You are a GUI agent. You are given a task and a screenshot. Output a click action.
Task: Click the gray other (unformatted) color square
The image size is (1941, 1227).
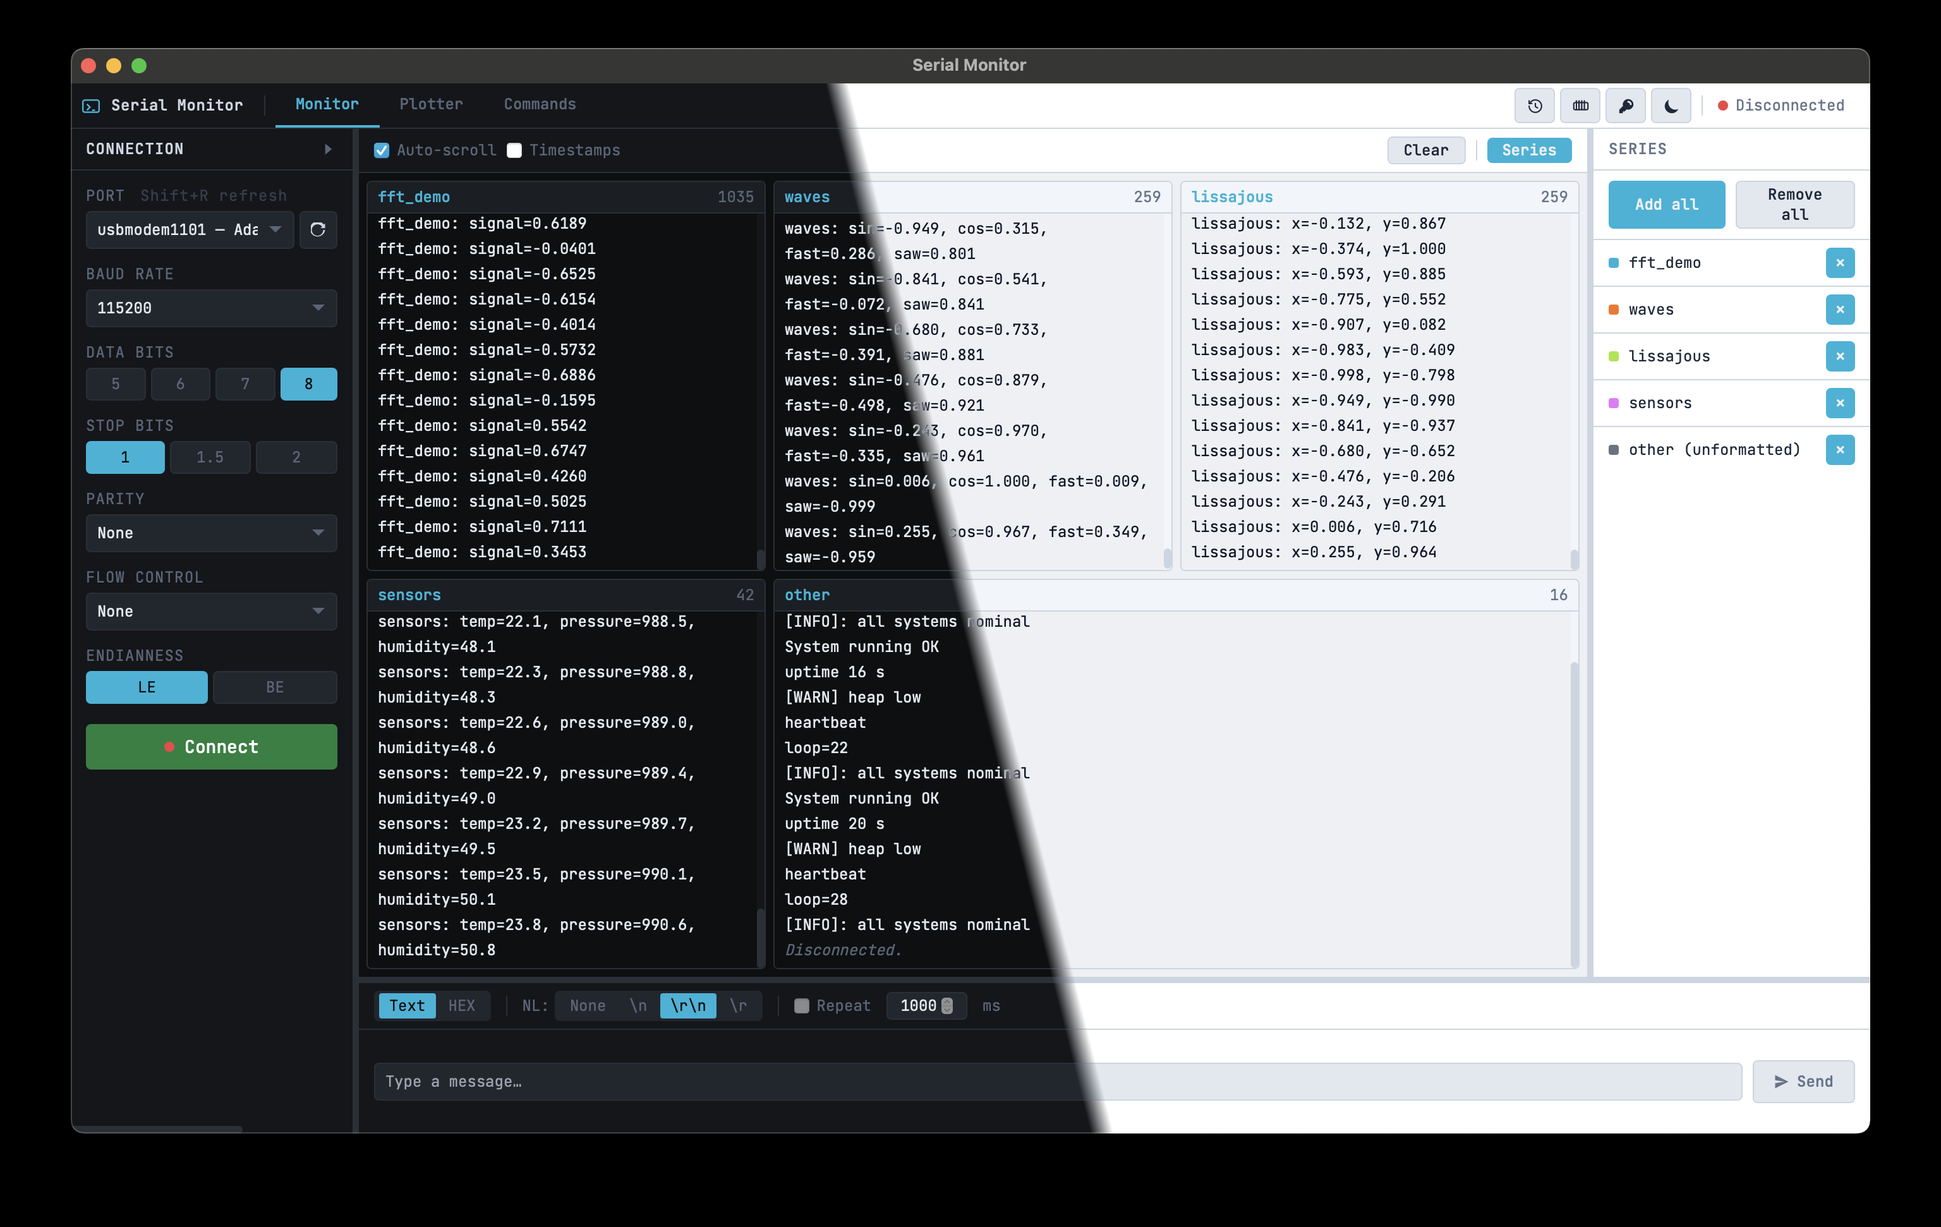click(1614, 450)
